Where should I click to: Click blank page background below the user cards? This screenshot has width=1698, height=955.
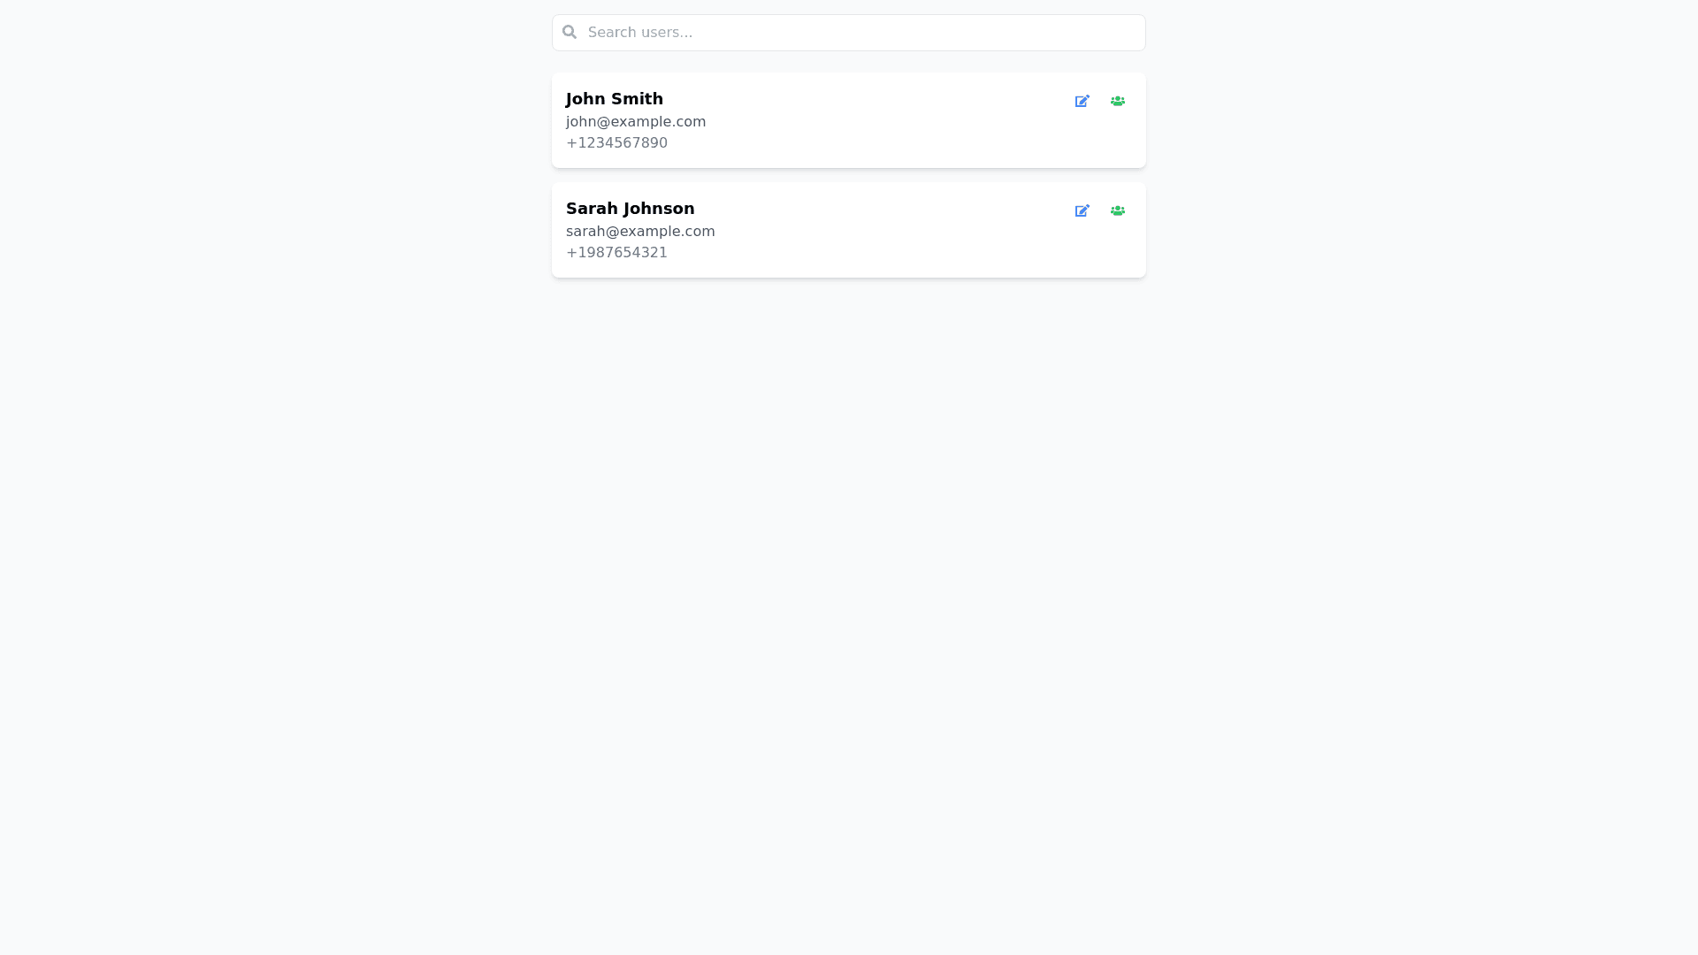849,575
